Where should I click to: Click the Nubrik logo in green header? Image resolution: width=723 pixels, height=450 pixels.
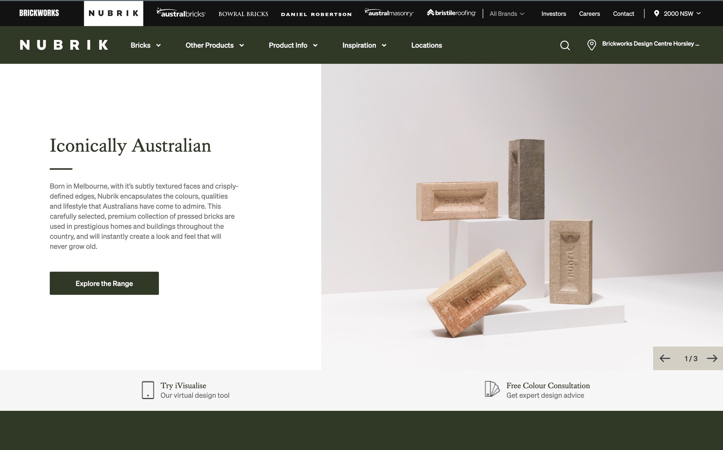[x=64, y=45]
